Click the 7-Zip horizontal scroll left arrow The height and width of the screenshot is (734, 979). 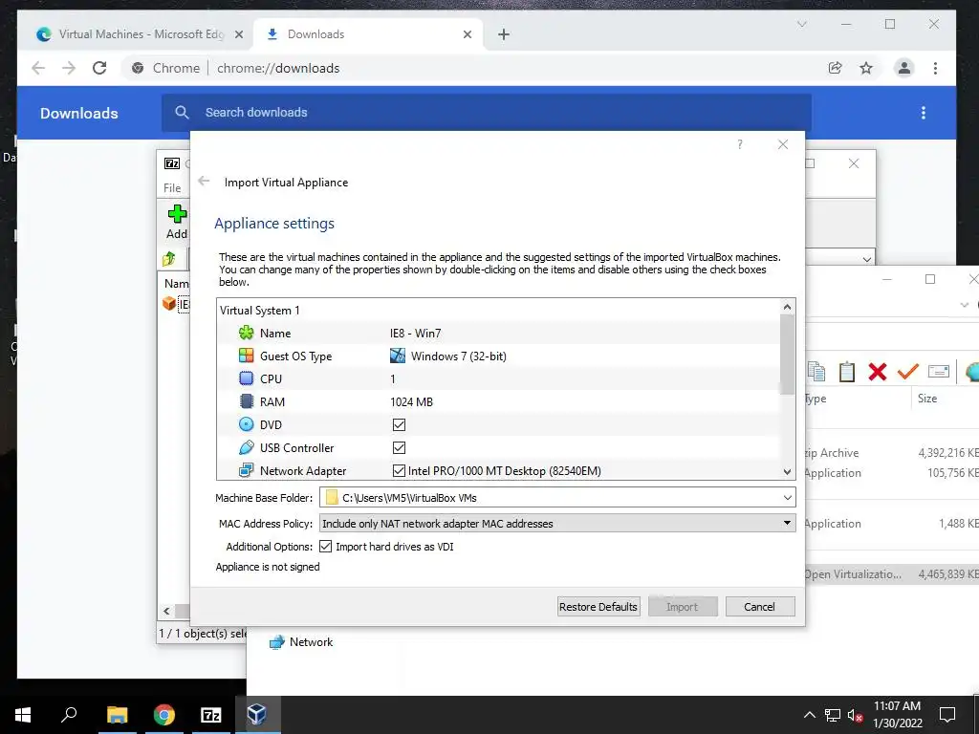click(x=166, y=611)
